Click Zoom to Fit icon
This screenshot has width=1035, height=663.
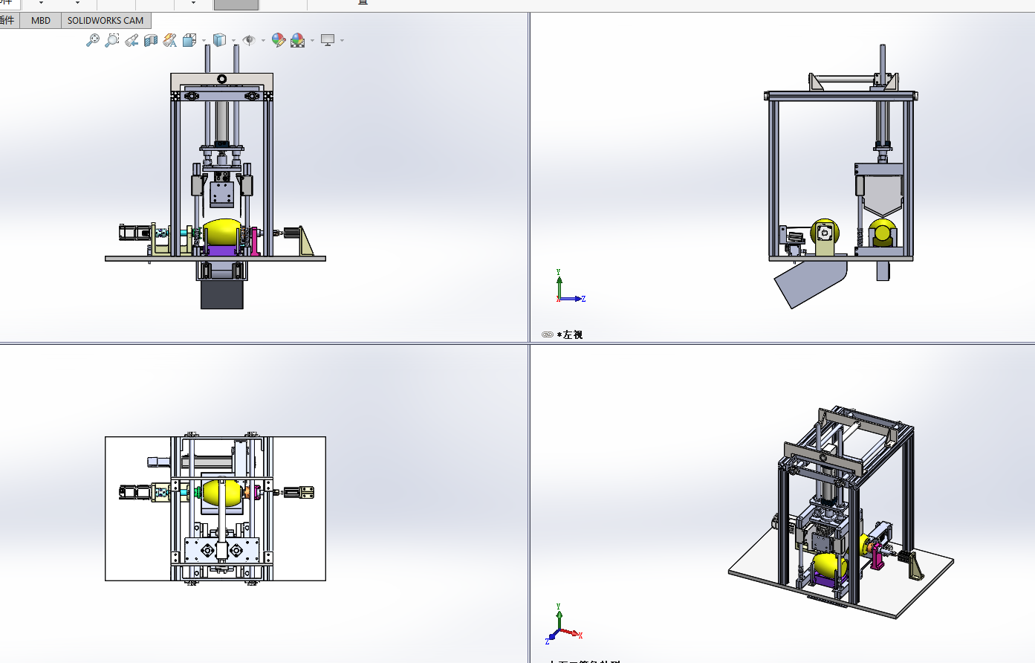(93, 40)
